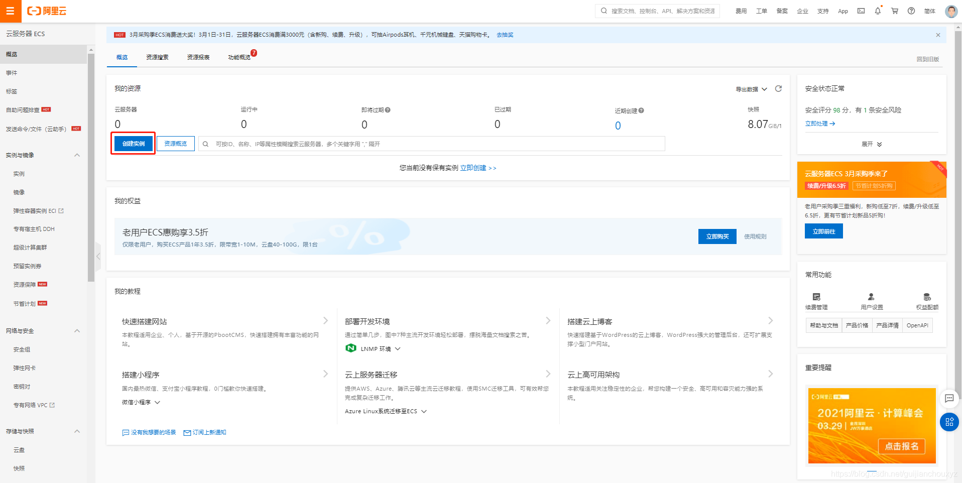Click 使用规则 link
This screenshot has height=483, width=962.
coord(755,236)
